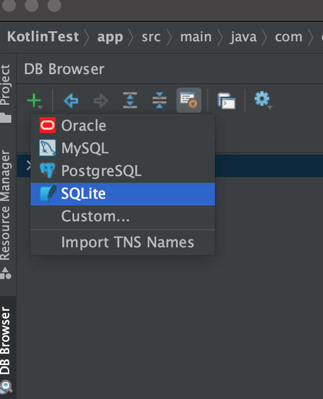The height and width of the screenshot is (399, 323).
Task: Navigate back with the blue left arrow
Action: pyautogui.click(x=71, y=101)
